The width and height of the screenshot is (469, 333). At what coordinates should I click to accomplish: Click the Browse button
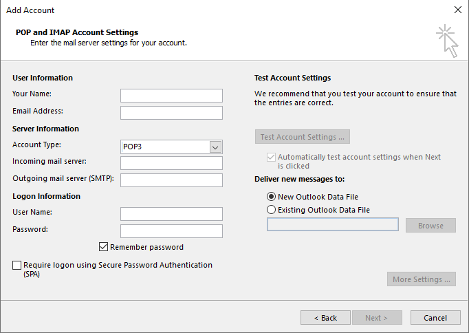[430, 226]
